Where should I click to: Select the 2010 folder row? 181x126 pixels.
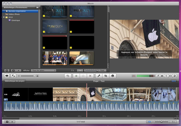(20, 17)
